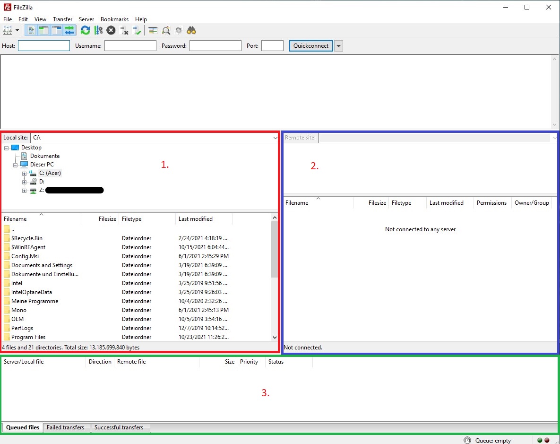Select the IntelOptaneData folder
This screenshot has width=560, height=444.
click(32, 292)
